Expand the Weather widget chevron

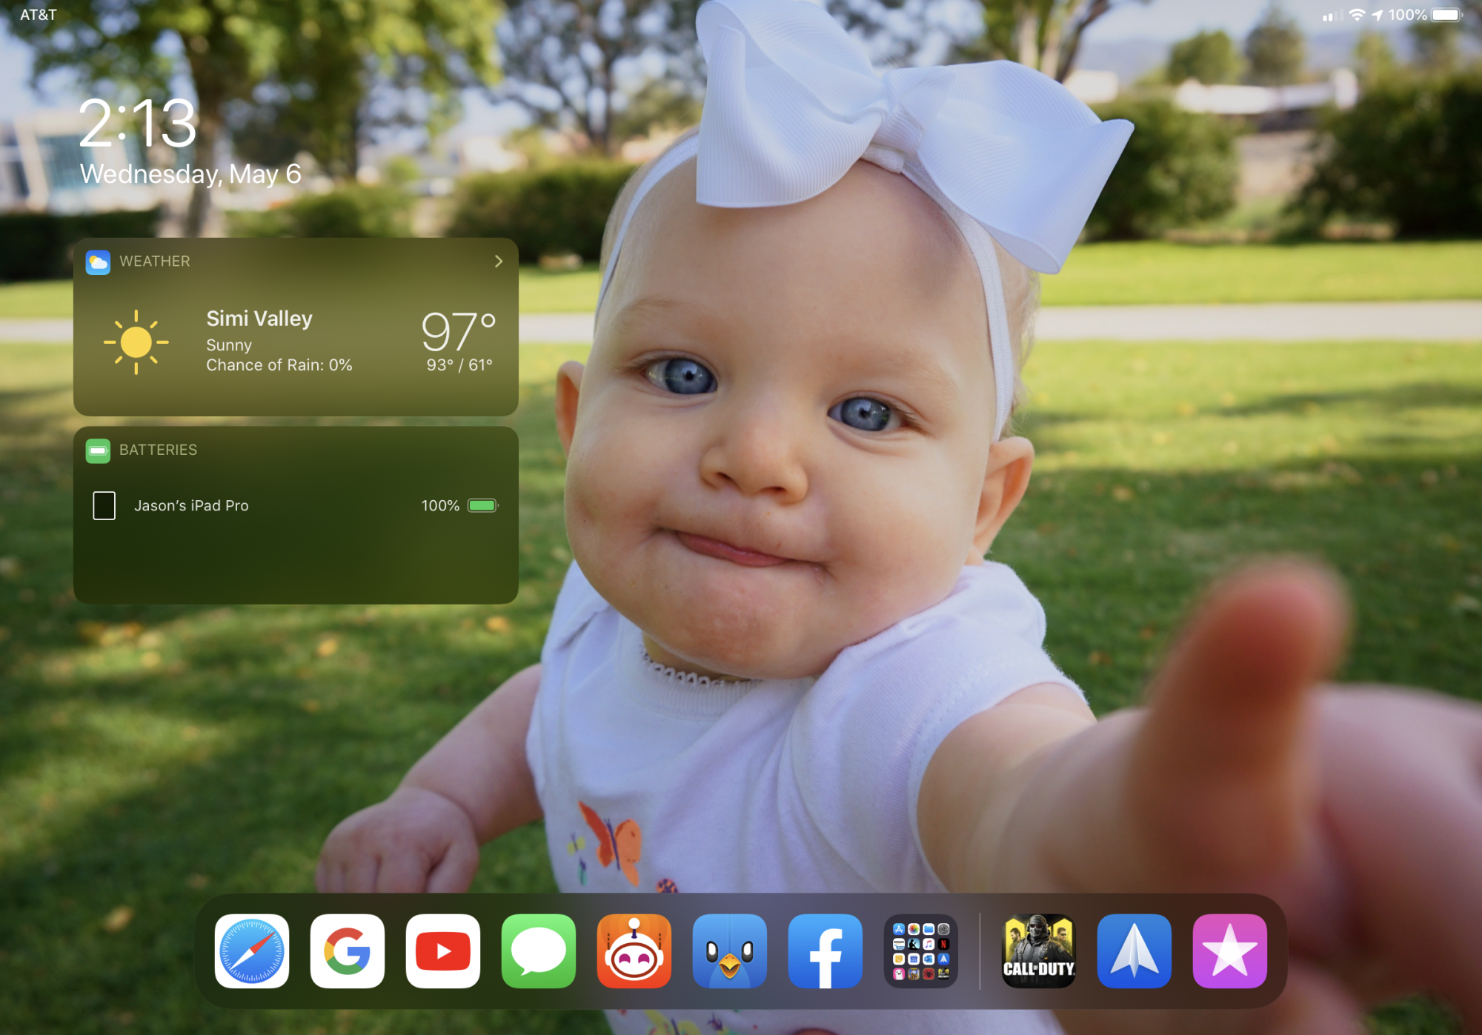[499, 262]
